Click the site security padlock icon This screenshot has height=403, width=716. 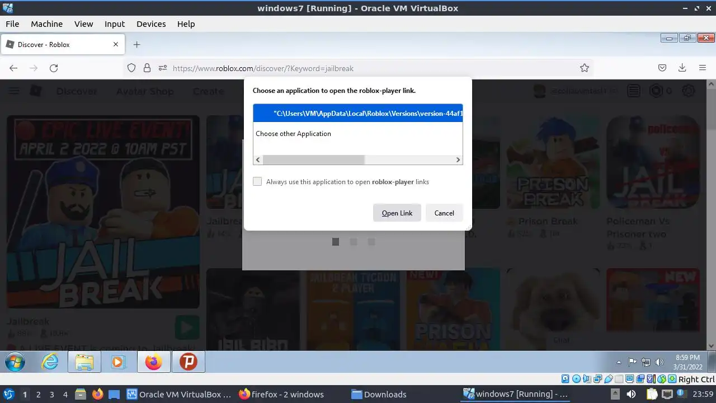(x=147, y=68)
